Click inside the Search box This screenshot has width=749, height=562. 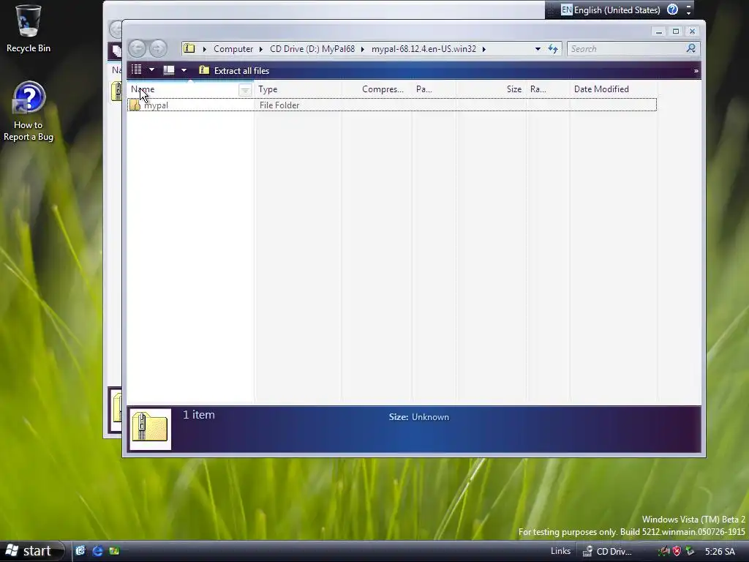(626, 49)
